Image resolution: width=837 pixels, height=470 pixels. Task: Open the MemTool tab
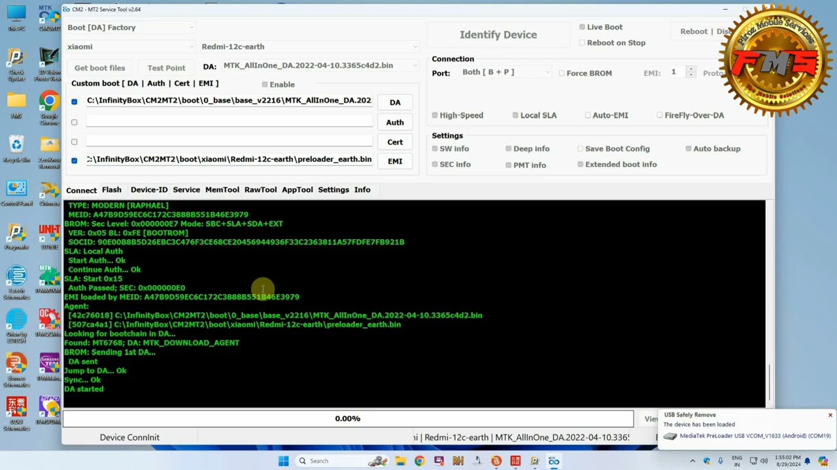click(222, 189)
